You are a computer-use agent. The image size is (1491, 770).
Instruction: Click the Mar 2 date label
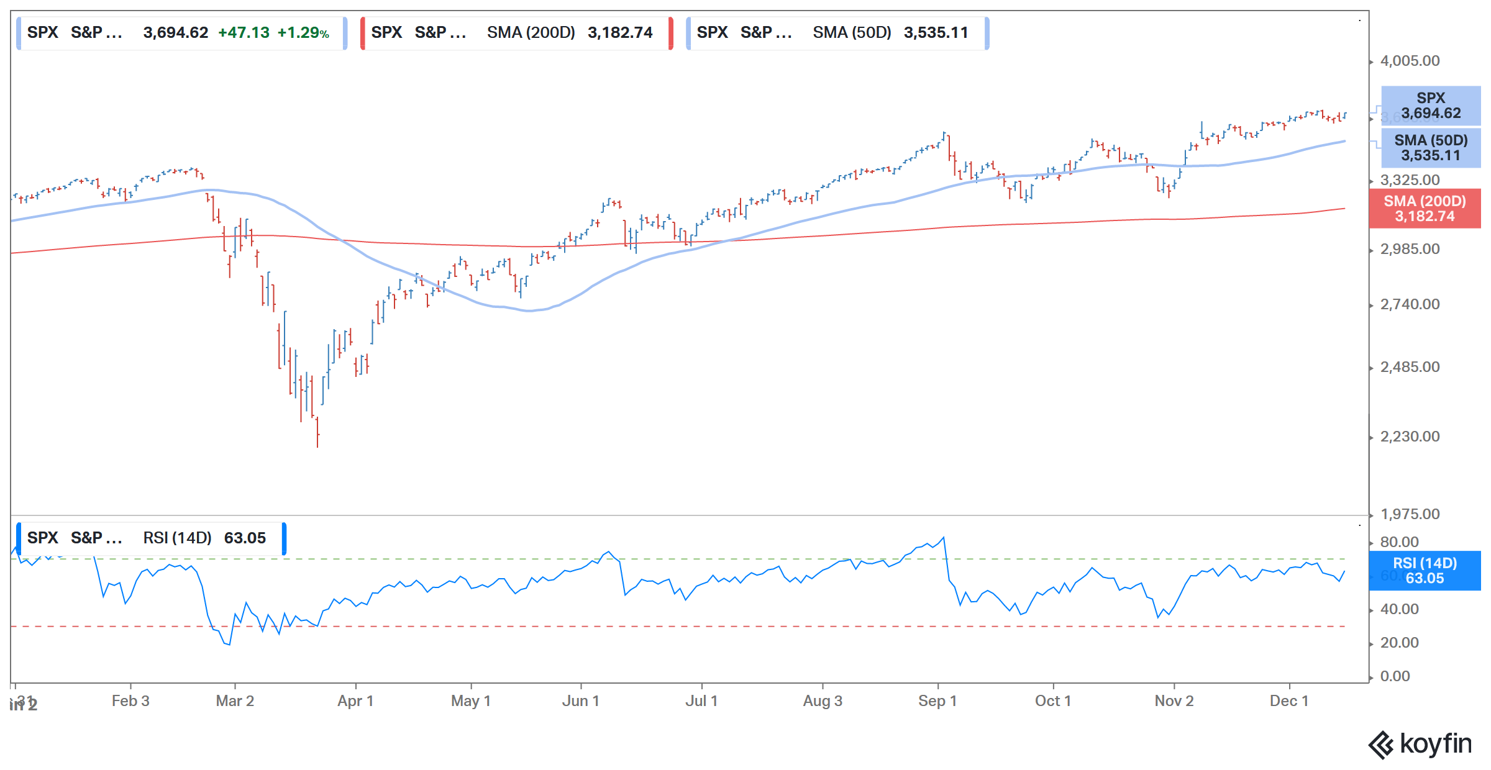tap(235, 701)
